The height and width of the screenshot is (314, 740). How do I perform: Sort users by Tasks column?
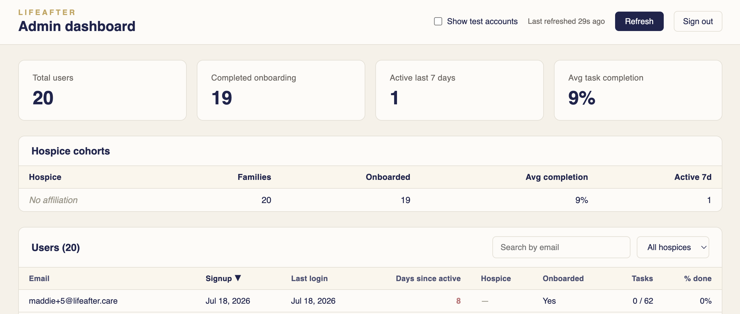[642, 278]
